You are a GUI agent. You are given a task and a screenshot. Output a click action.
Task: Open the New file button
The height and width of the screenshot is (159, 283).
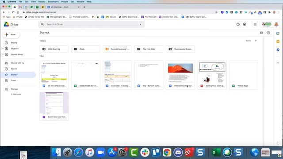coord(11,34)
